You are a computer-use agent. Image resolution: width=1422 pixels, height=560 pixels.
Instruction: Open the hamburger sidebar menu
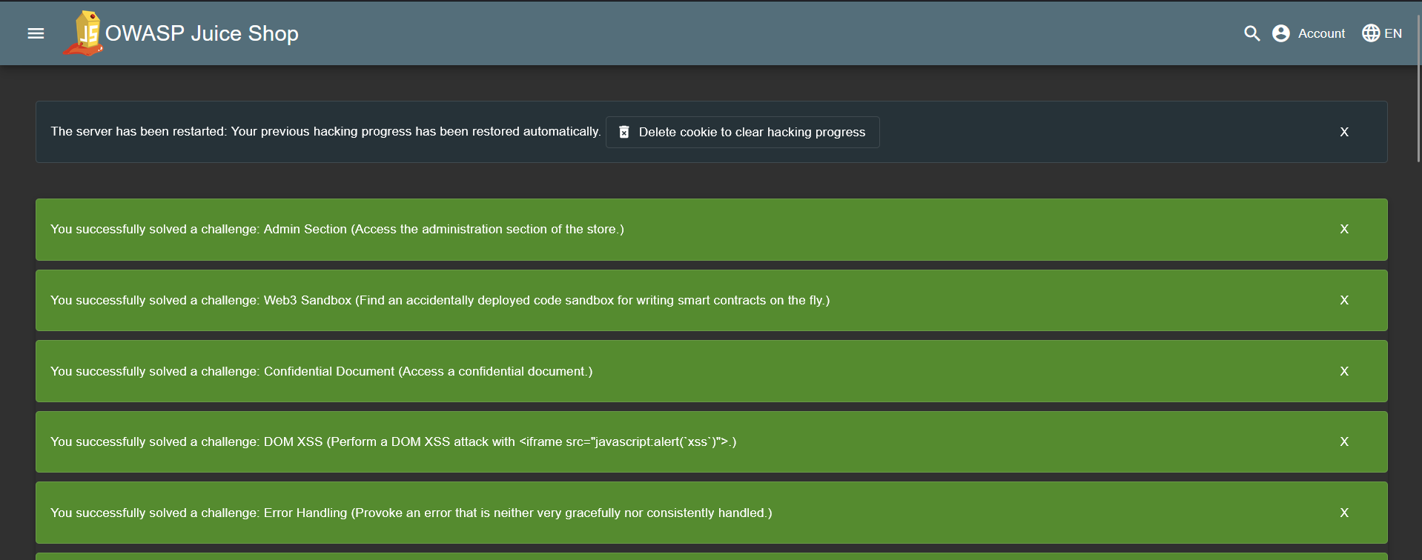point(36,33)
